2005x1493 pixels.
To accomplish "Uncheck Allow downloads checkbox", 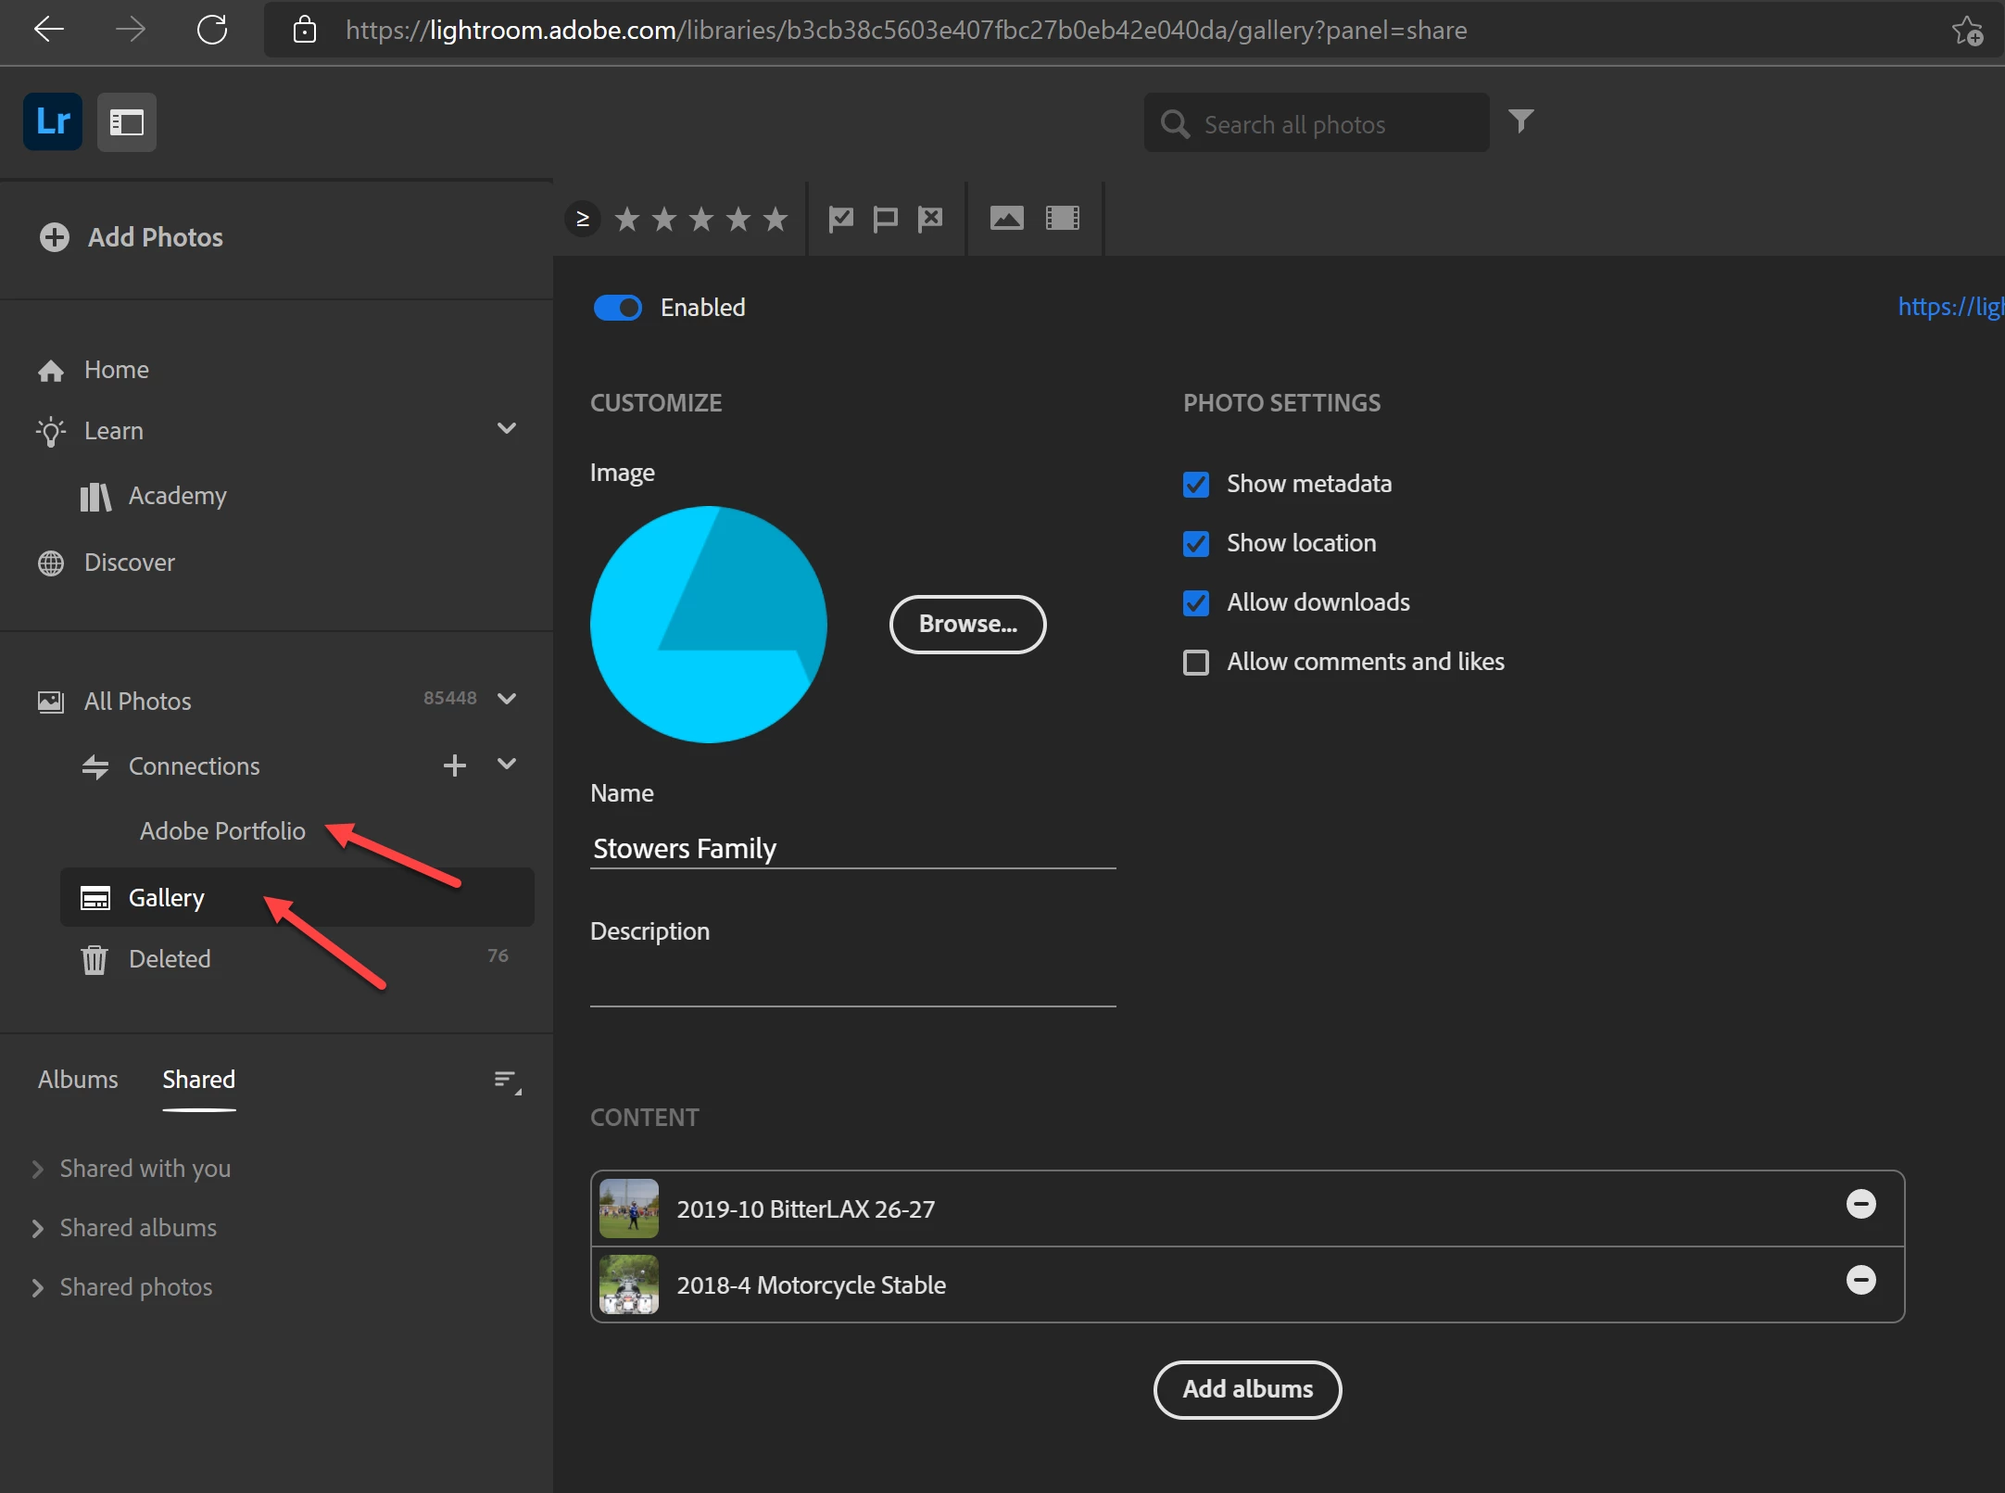I will 1196,603.
